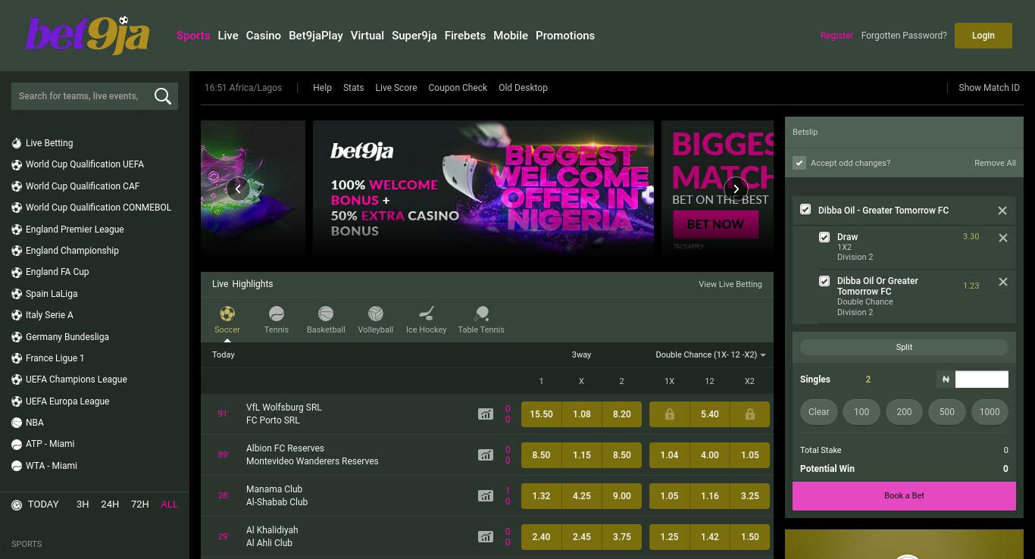Show previous banner with left arrow

point(238,189)
